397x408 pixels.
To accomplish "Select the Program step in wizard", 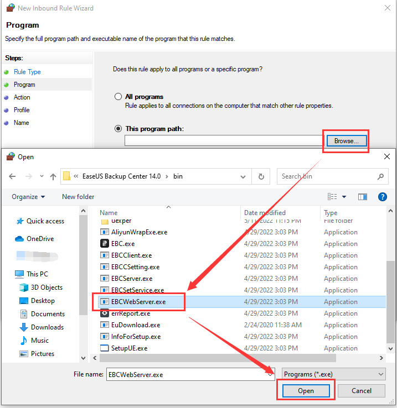I will [x=24, y=85].
